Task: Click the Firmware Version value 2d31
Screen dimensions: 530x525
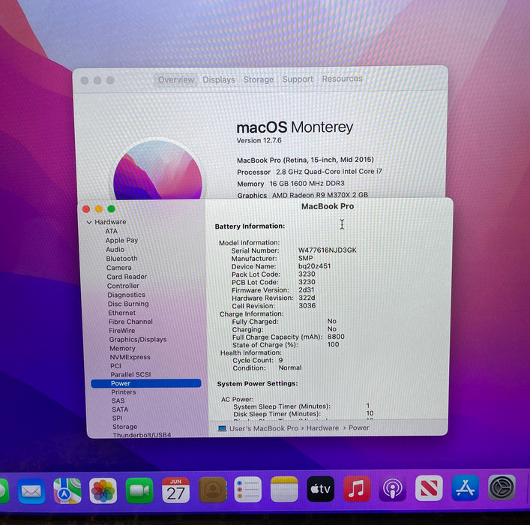Action: point(307,289)
